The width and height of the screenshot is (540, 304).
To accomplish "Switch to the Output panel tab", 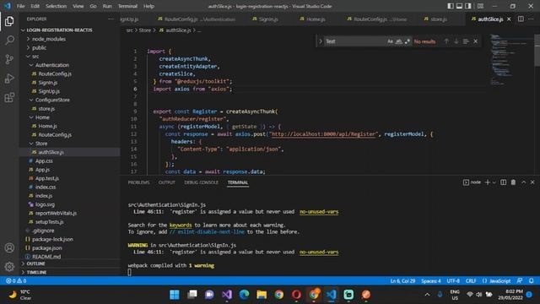I will 167,182.
